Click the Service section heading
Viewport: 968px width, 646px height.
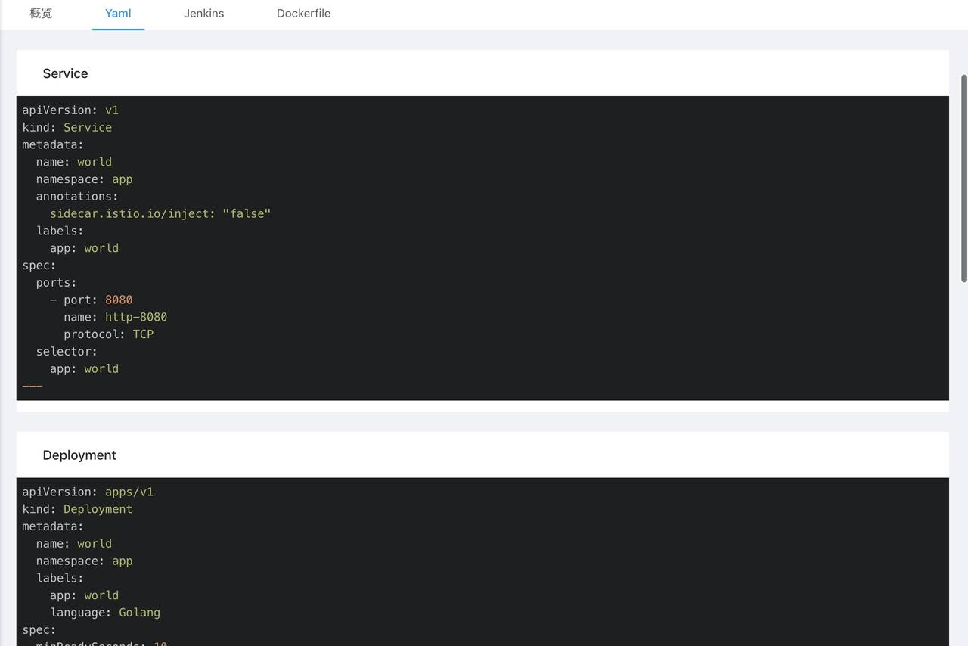coord(65,73)
